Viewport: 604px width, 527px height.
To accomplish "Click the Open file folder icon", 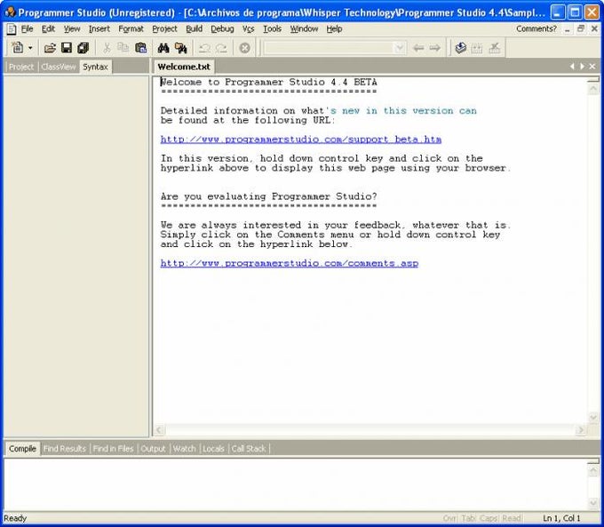I will 50,48.
